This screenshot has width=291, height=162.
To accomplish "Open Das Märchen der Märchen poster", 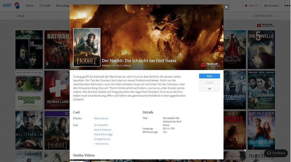I will tap(235, 50).
